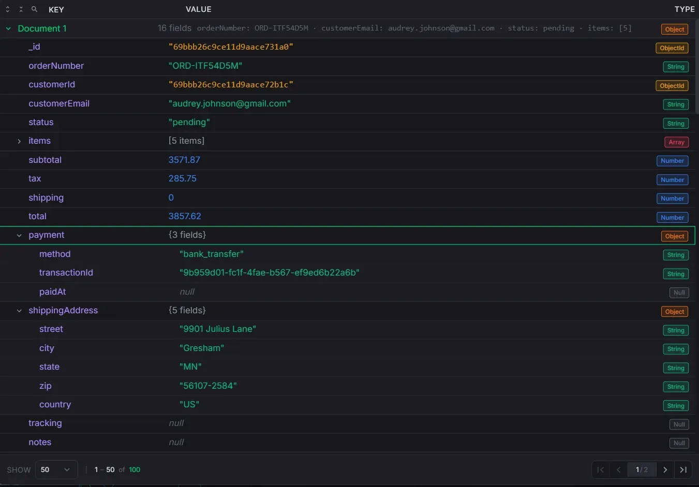Go to the previous page arrow
Image resolution: width=699 pixels, height=487 pixels.
coord(618,469)
